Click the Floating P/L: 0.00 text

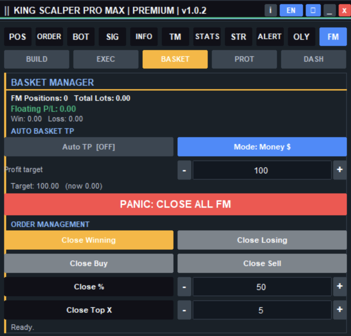coord(44,109)
